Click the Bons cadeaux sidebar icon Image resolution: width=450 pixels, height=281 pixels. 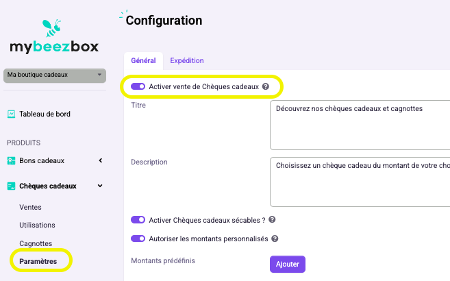[x=11, y=161]
